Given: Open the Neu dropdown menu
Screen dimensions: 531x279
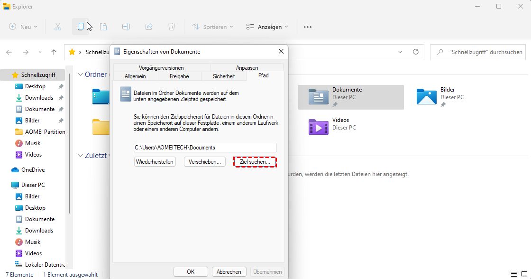Looking at the screenshot, I should pyautogui.click(x=23, y=27).
